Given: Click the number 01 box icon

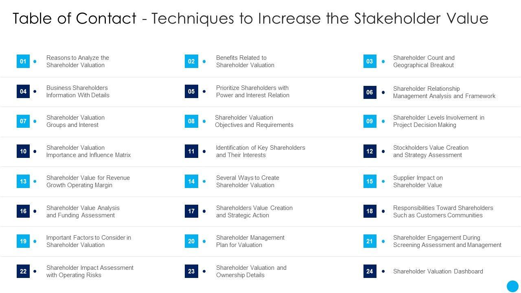Looking at the screenshot, I should point(23,61).
